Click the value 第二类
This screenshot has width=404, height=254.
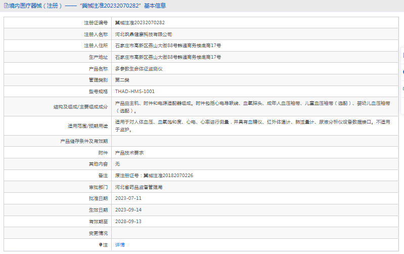[122, 80]
